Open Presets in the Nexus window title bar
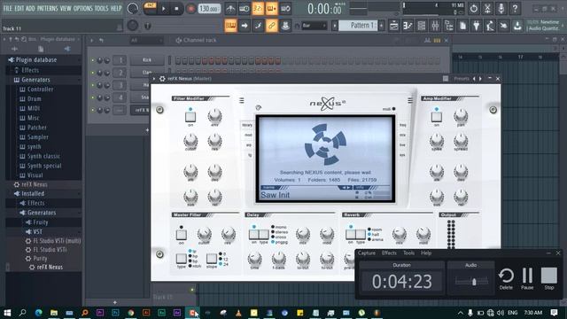 click(462, 79)
